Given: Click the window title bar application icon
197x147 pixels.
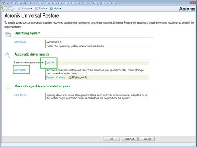Looking at the screenshot, I should pos(4,3).
